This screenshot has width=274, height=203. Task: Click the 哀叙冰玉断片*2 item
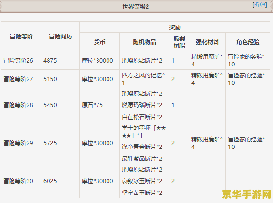(x=142, y=181)
